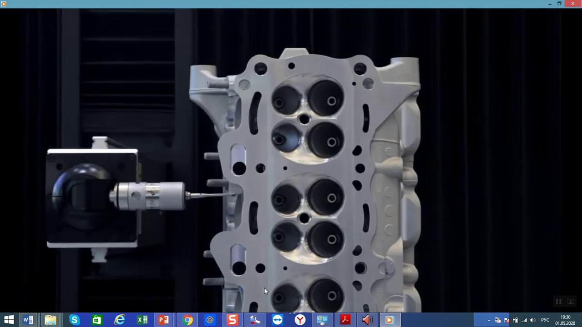Open the Windows Store taskbar icon
Image resolution: width=582 pixels, height=327 pixels.
click(97, 320)
